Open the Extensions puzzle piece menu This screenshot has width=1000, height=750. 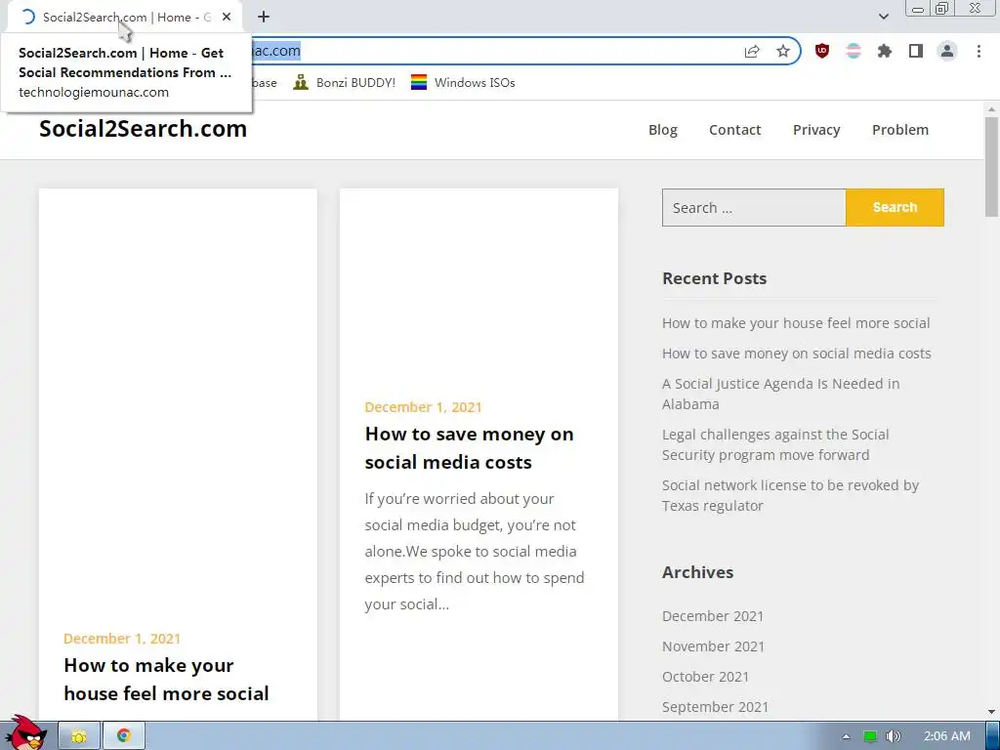(884, 51)
